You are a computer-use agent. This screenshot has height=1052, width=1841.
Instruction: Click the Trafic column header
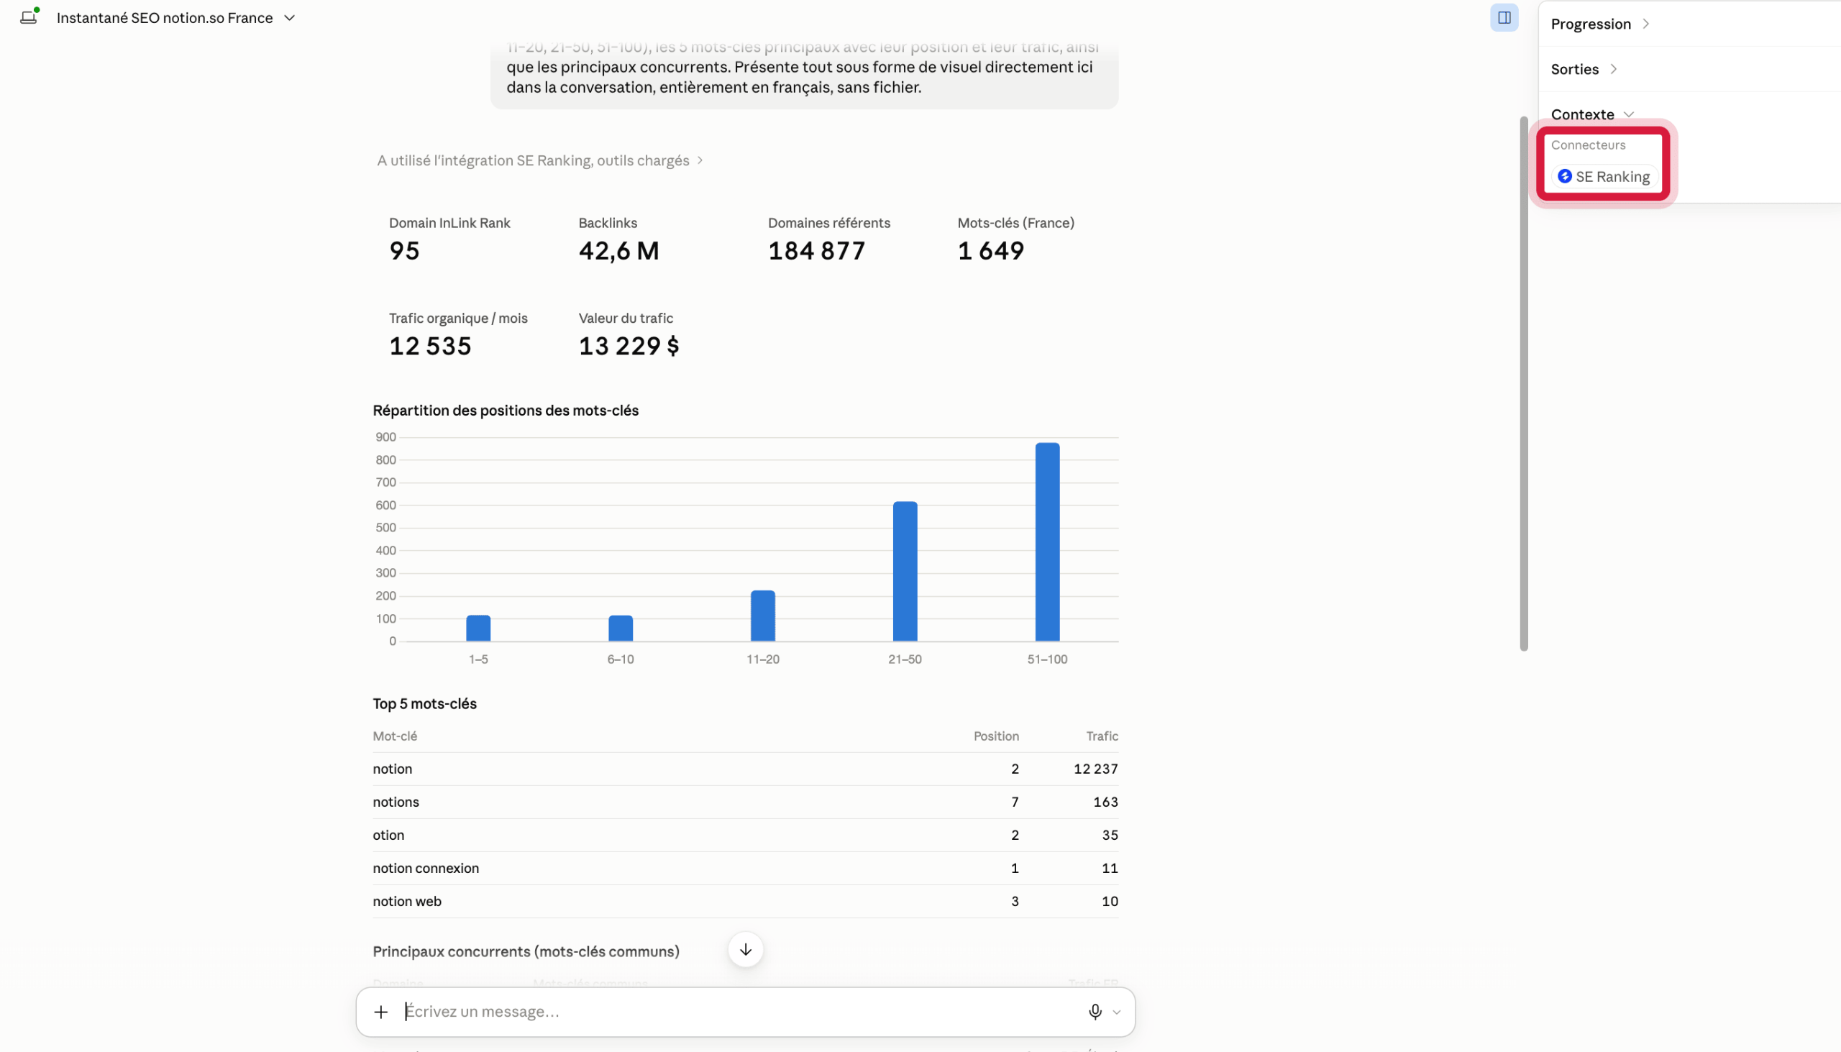pyautogui.click(x=1102, y=736)
